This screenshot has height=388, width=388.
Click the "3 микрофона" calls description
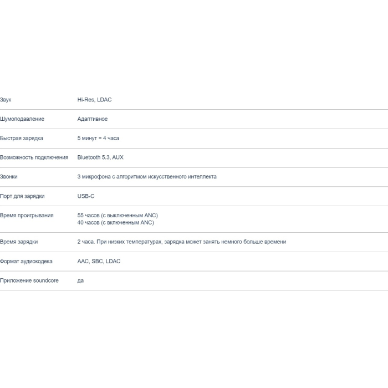point(147,177)
